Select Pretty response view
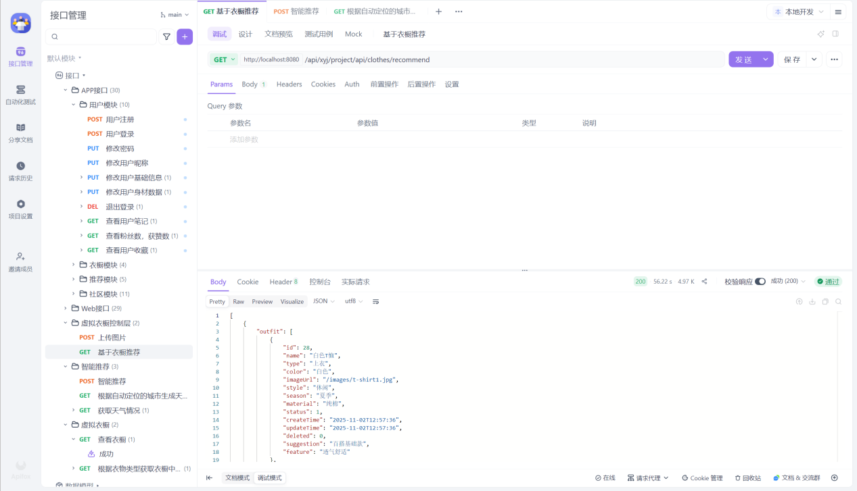Screen dimensions: 857x491 coord(217,301)
